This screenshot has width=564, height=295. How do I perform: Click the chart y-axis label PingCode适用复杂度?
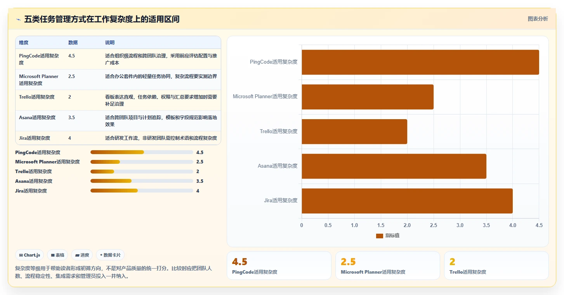pyautogui.click(x=274, y=62)
